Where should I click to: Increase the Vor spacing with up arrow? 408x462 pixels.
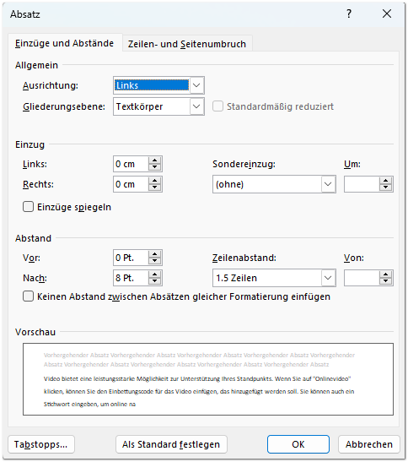click(155, 254)
